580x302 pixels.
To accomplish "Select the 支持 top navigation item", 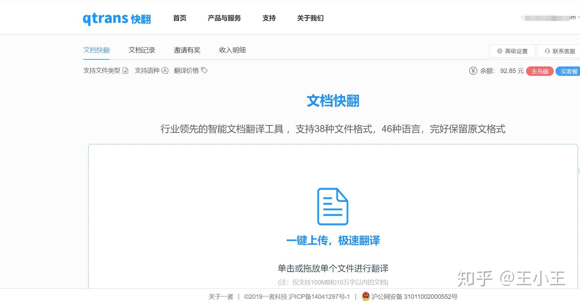I will pos(269,18).
